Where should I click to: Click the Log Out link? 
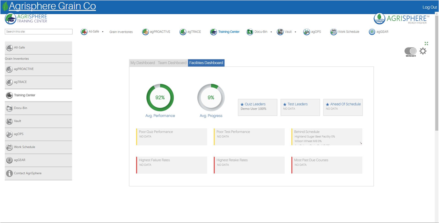[430, 7]
